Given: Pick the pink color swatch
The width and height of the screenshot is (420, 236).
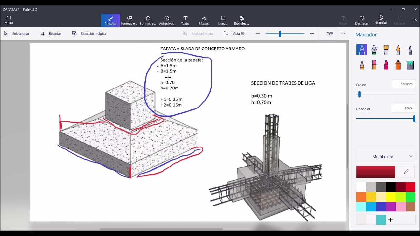Looking at the screenshot, I should coord(401,206).
